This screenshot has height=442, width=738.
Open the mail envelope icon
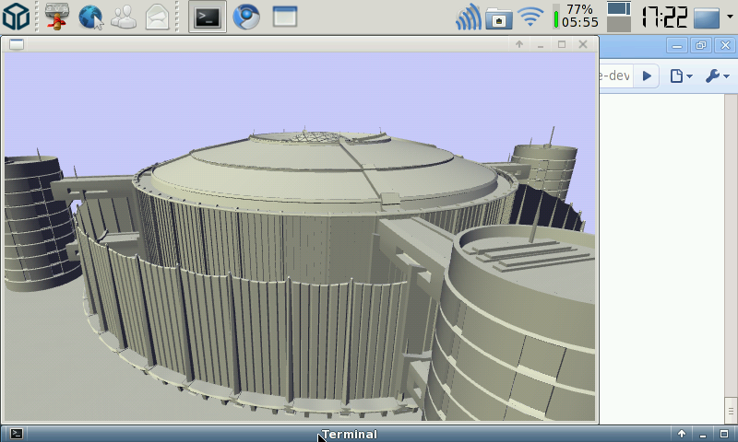(x=157, y=17)
